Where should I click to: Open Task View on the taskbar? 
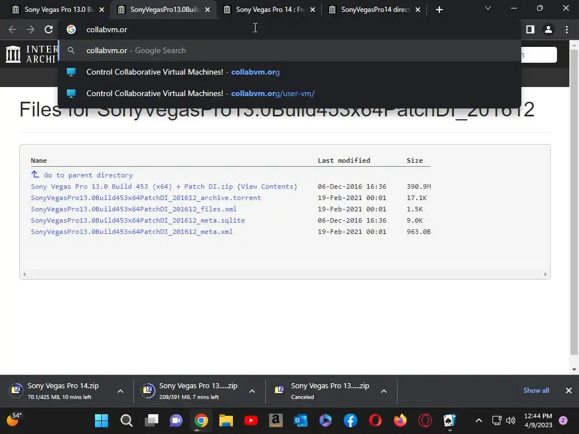(152, 420)
